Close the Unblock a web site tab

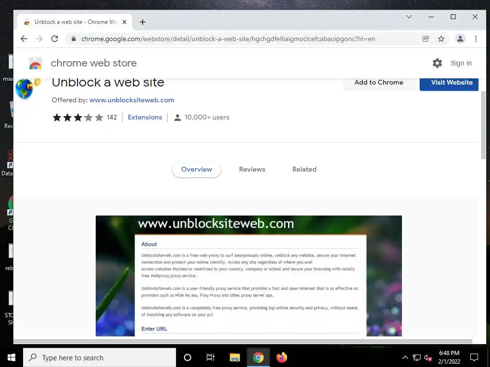click(x=124, y=22)
